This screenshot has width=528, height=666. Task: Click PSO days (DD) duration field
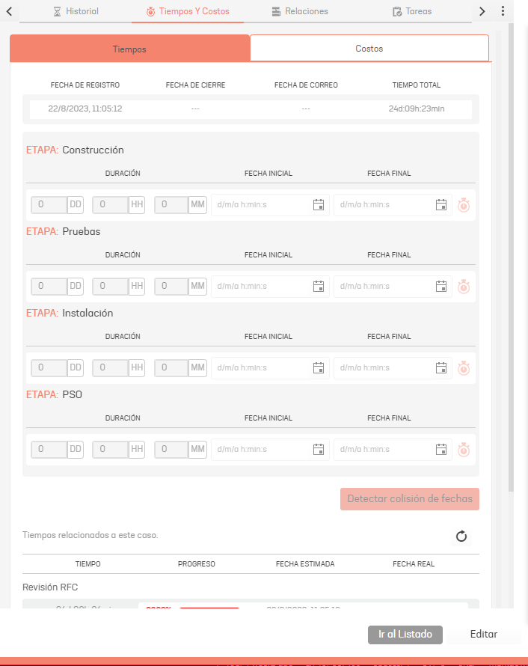[49, 450]
